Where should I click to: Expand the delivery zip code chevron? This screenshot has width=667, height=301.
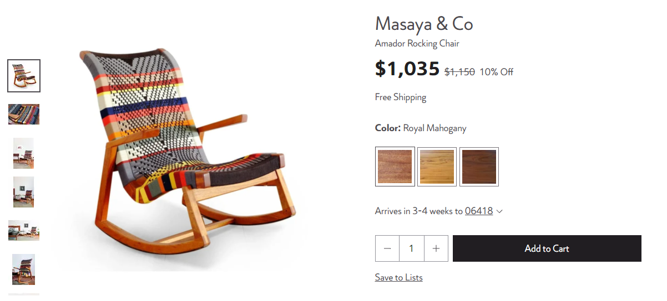[499, 211]
